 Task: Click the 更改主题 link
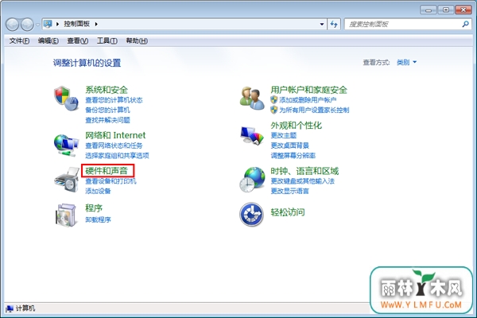(x=284, y=135)
